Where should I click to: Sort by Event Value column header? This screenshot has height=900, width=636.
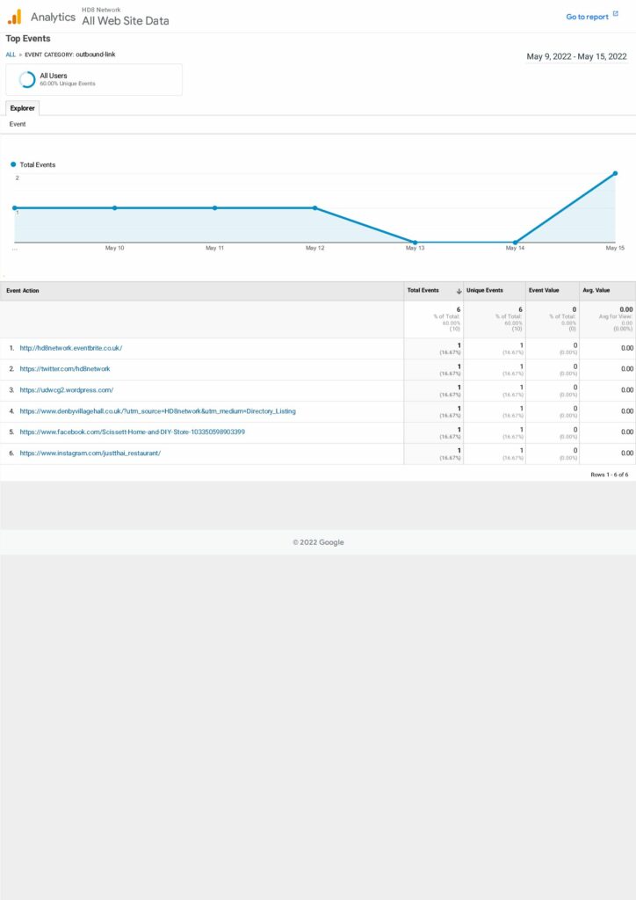pos(544,291)
